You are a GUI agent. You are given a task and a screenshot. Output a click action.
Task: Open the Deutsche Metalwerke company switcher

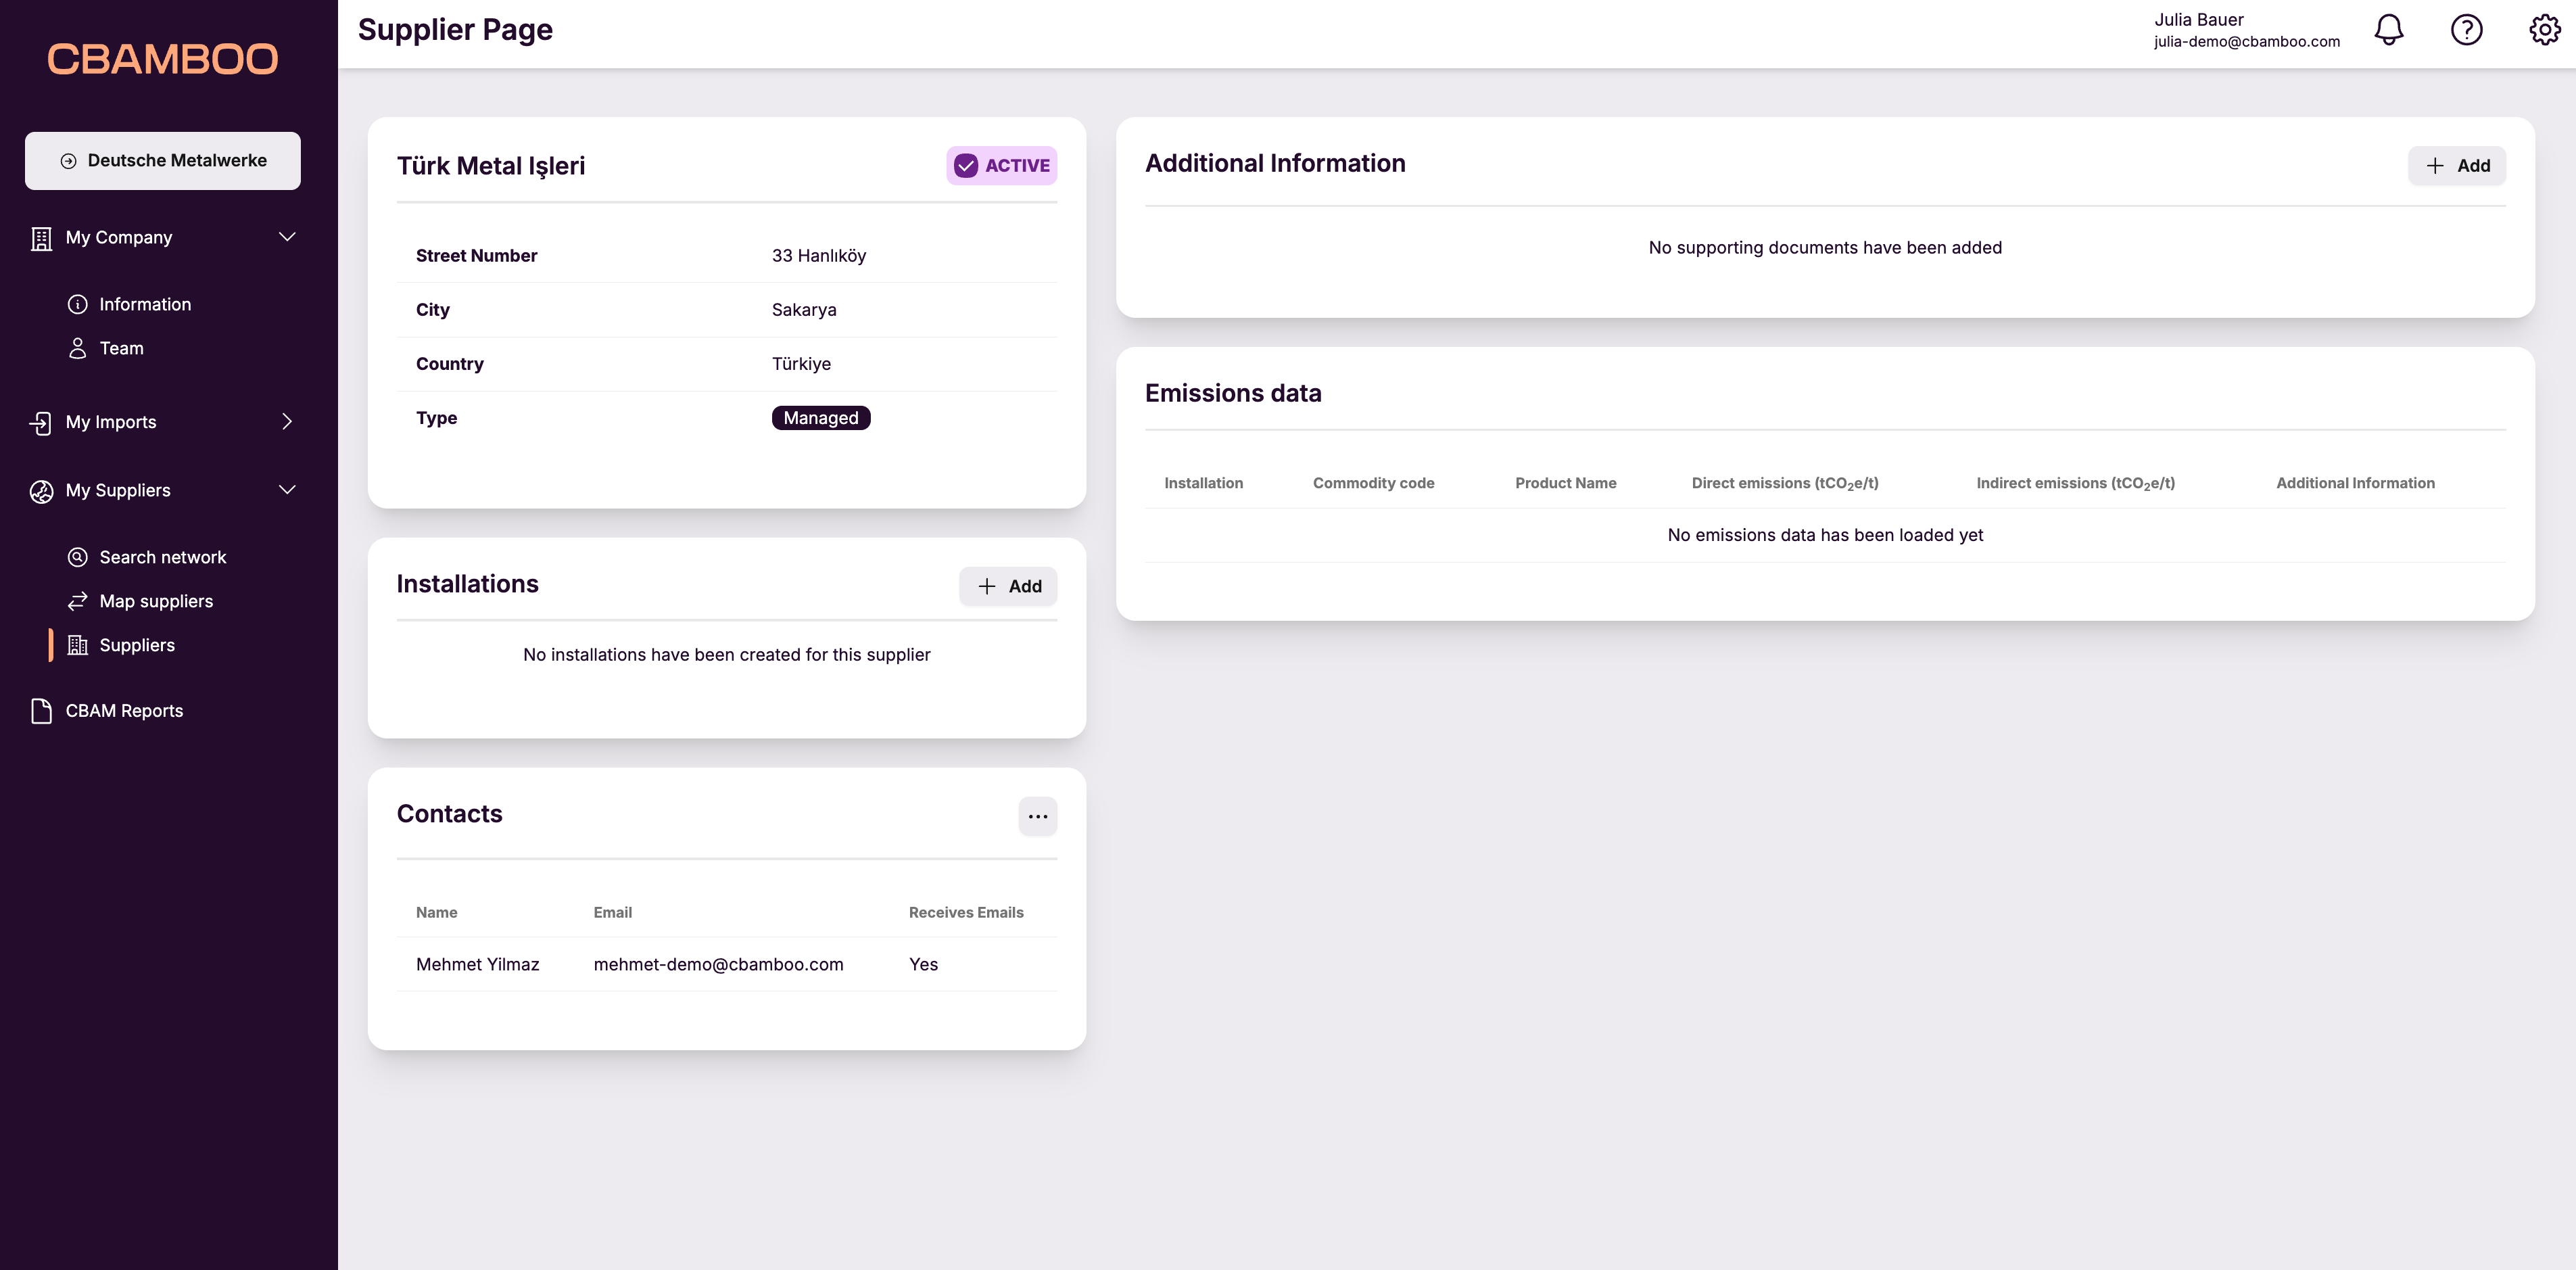pos(163,161)
